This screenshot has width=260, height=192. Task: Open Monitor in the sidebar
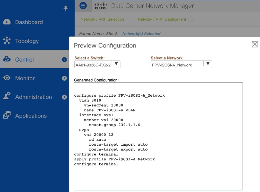point(25,78)
